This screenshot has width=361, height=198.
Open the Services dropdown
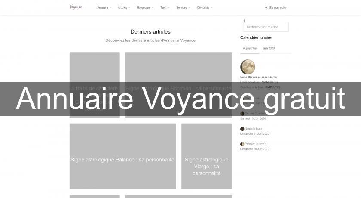point(183,8)
